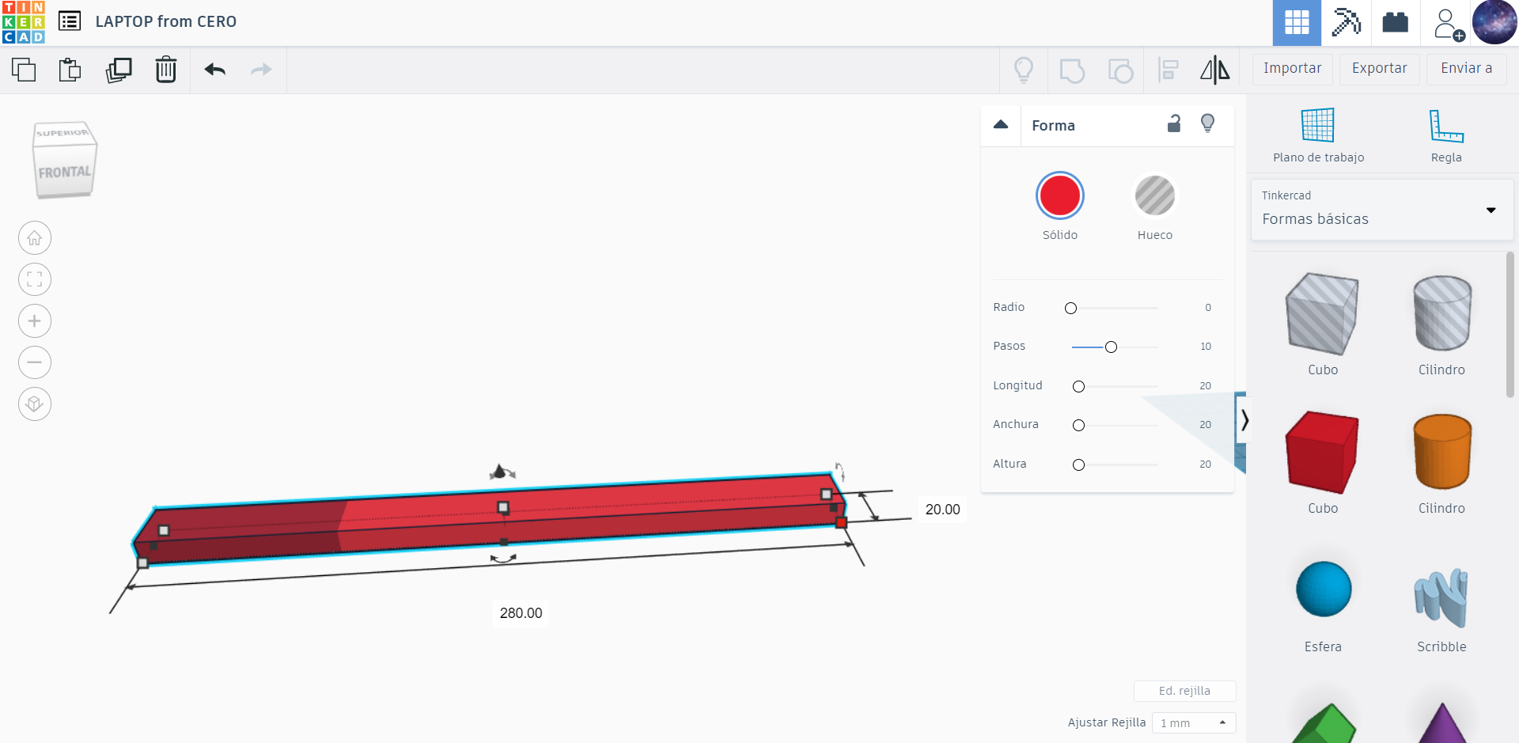This screenshot has height=743, width=1519.
Task: Click the Ed. rejilla button
Action: click(x=1184, y=691)
